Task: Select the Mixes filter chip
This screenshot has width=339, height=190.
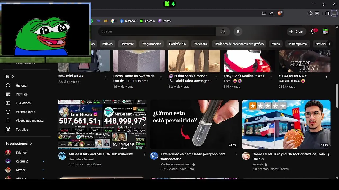Action: 276,44
